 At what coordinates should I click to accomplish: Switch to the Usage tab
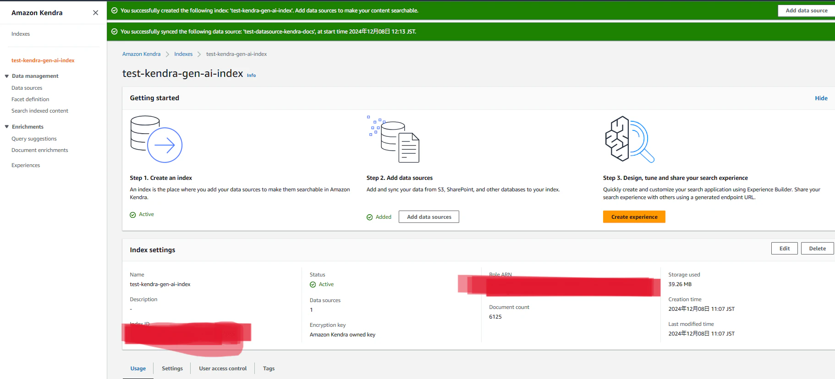tap(138, 368)
